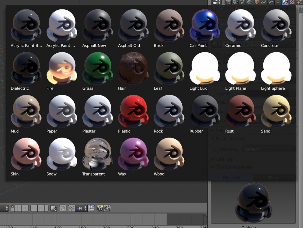Select the active Material properties tab icon

[x=285, y=2]
